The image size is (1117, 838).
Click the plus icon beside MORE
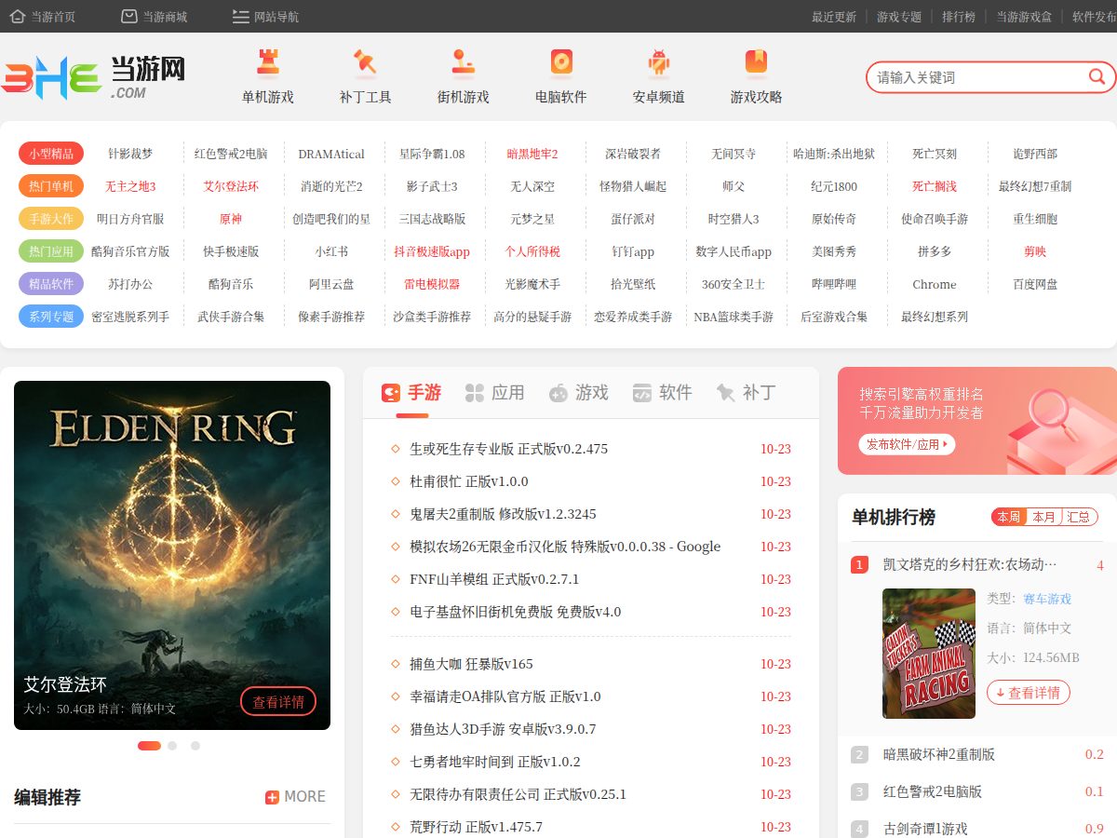tap(272, 797)
